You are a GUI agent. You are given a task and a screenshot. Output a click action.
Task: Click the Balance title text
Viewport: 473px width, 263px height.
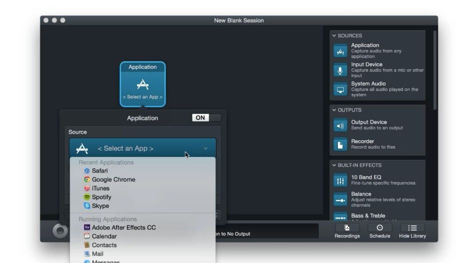[x=361, y=194]
